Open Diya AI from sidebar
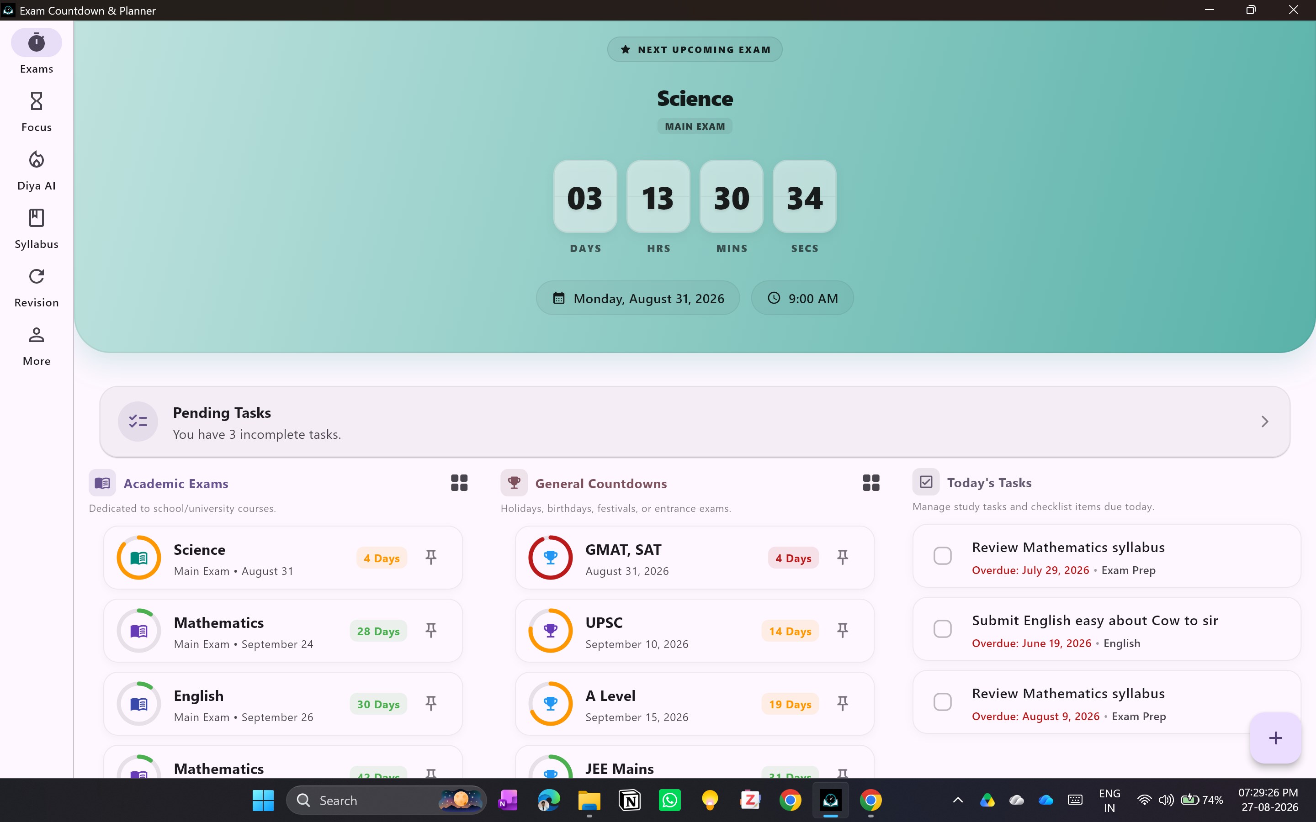 pyautogui.click(x=37, y=170)
